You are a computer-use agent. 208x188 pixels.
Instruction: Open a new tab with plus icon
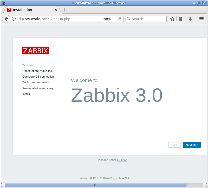(x=64, y=10)
